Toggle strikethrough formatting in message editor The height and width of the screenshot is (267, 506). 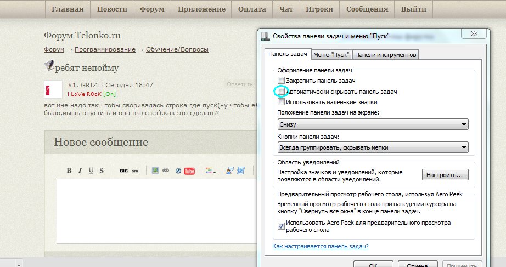[x=102, y=171]
